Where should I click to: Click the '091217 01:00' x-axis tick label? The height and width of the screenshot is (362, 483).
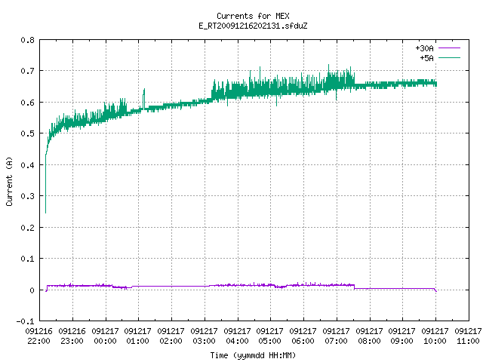[137, 336]
